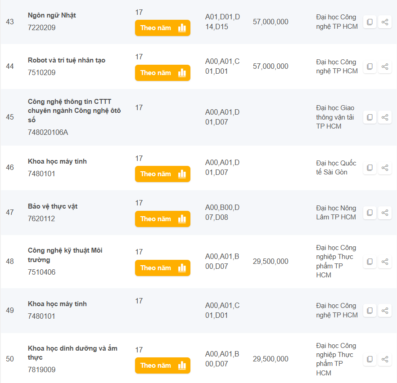Share the Khoa học dinh dưỡng row
The height and width of the screenshot is (383, 397).
[x=385, y=359]
